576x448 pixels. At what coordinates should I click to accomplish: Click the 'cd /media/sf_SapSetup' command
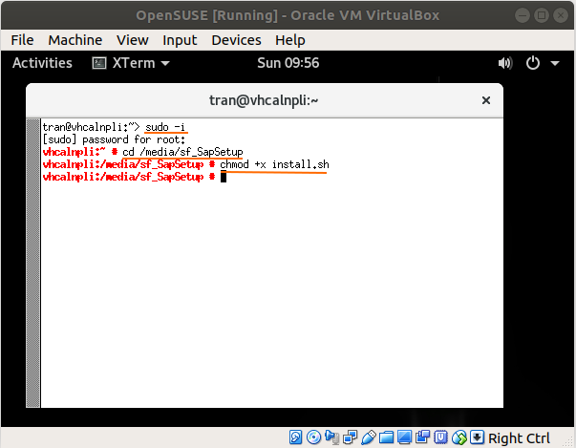(182, 152)
